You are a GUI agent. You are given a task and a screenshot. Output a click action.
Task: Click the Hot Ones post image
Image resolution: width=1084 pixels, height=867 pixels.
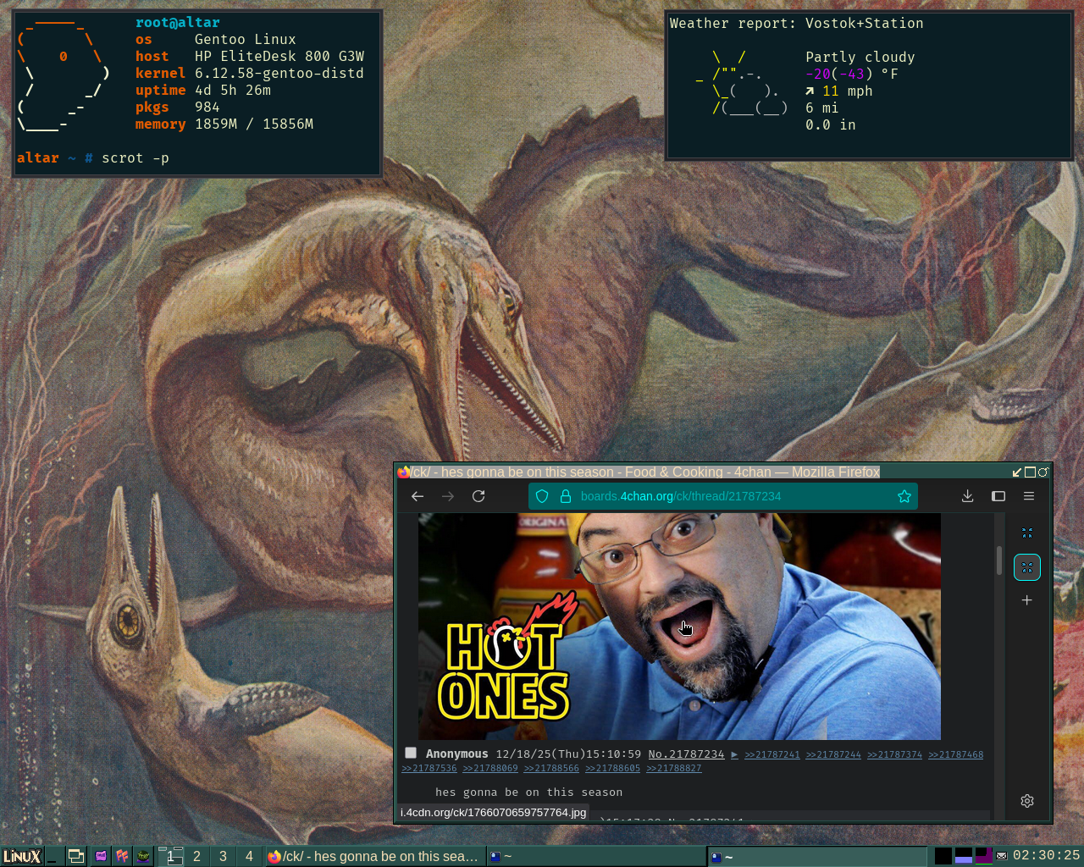tap(679, 627)
